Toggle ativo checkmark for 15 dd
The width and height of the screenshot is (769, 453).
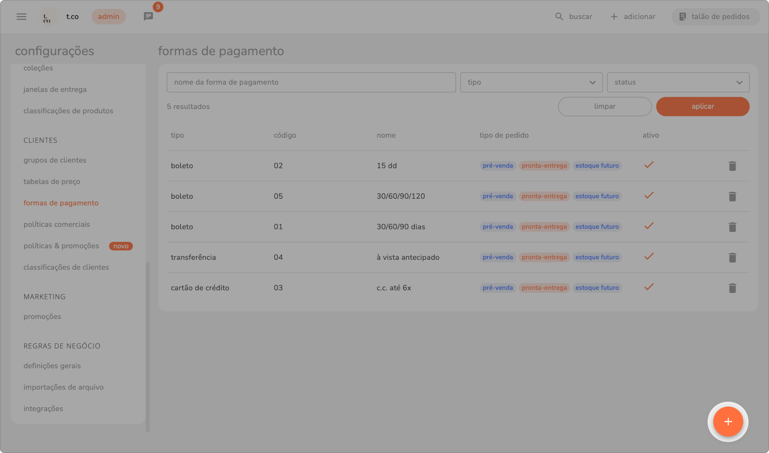point(649,165)
